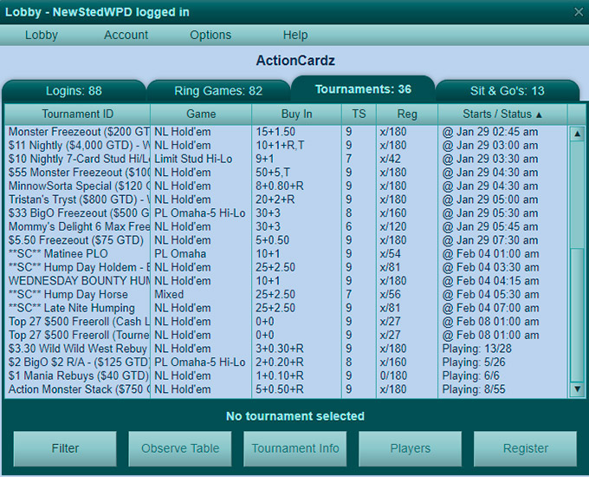Select **SC** Late Nite Humping row
This screenshot has width=589, height=477.
point(286,308)
